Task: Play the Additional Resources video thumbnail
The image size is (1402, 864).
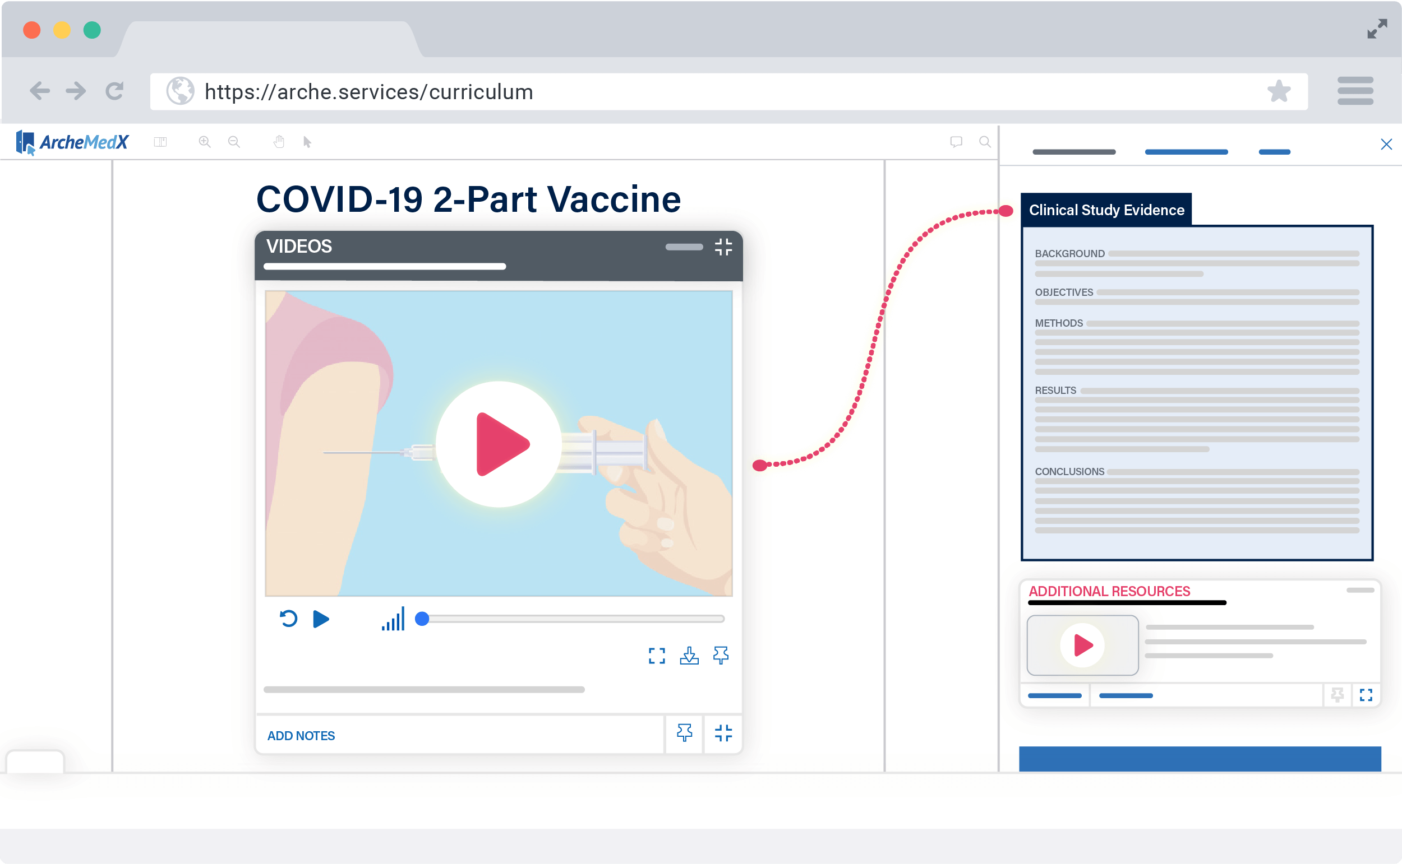Action: [1082, 645]
